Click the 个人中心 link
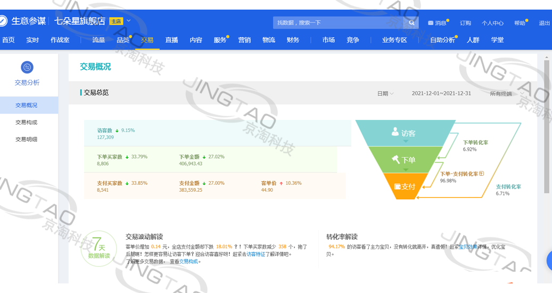 [x=492, y=23]
